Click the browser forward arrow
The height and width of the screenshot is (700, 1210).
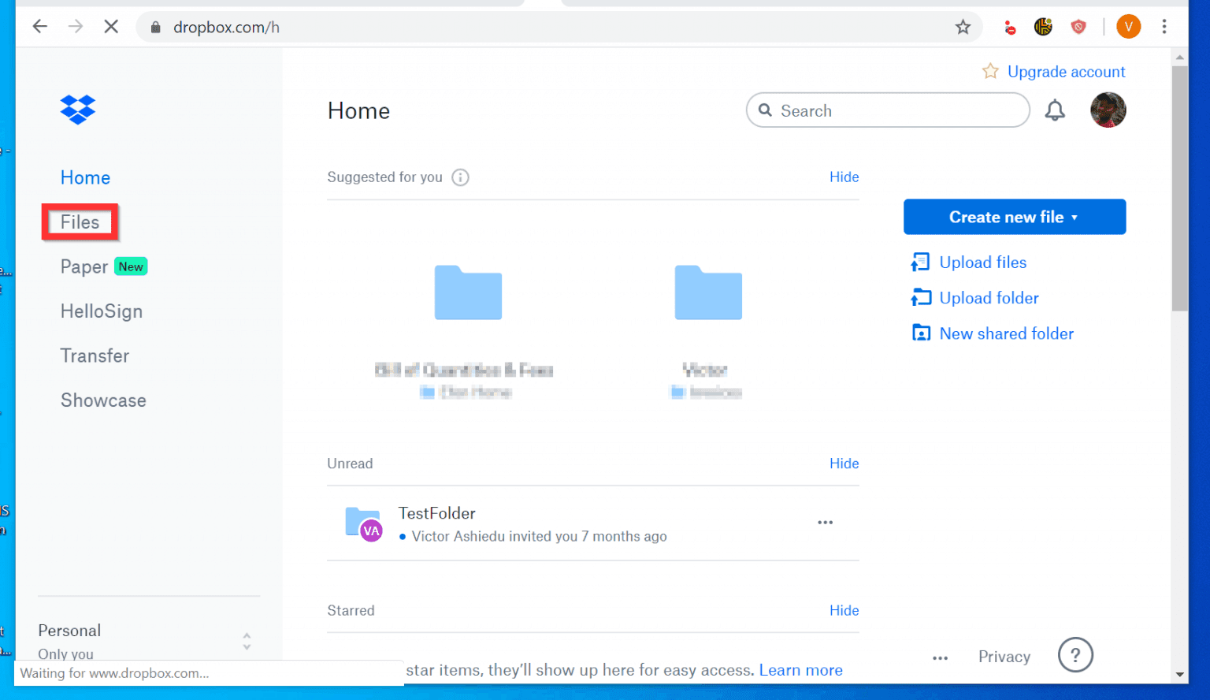point(76,27)
